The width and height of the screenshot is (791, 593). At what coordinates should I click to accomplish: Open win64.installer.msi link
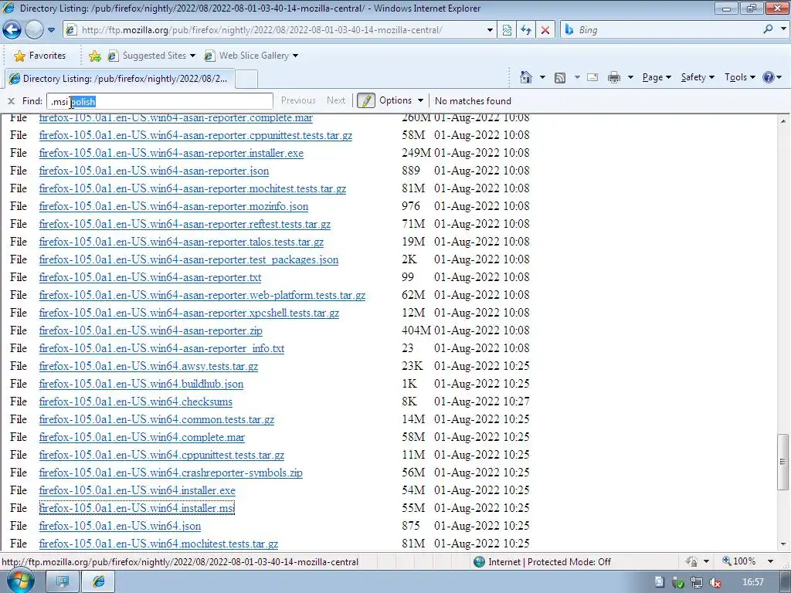click(x=137, y=508)
